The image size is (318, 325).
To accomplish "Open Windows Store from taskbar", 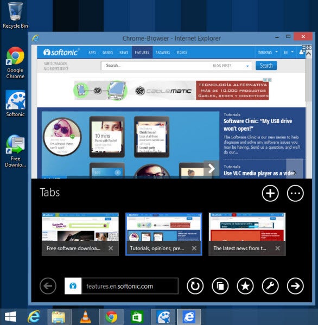I will tap(137, 317).
